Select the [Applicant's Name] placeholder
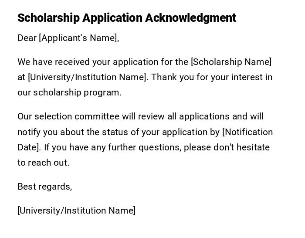305x238 pixels. click(79, 38)
